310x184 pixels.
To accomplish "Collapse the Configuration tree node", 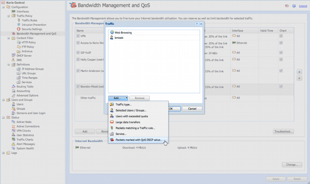I will coord(3,7).
